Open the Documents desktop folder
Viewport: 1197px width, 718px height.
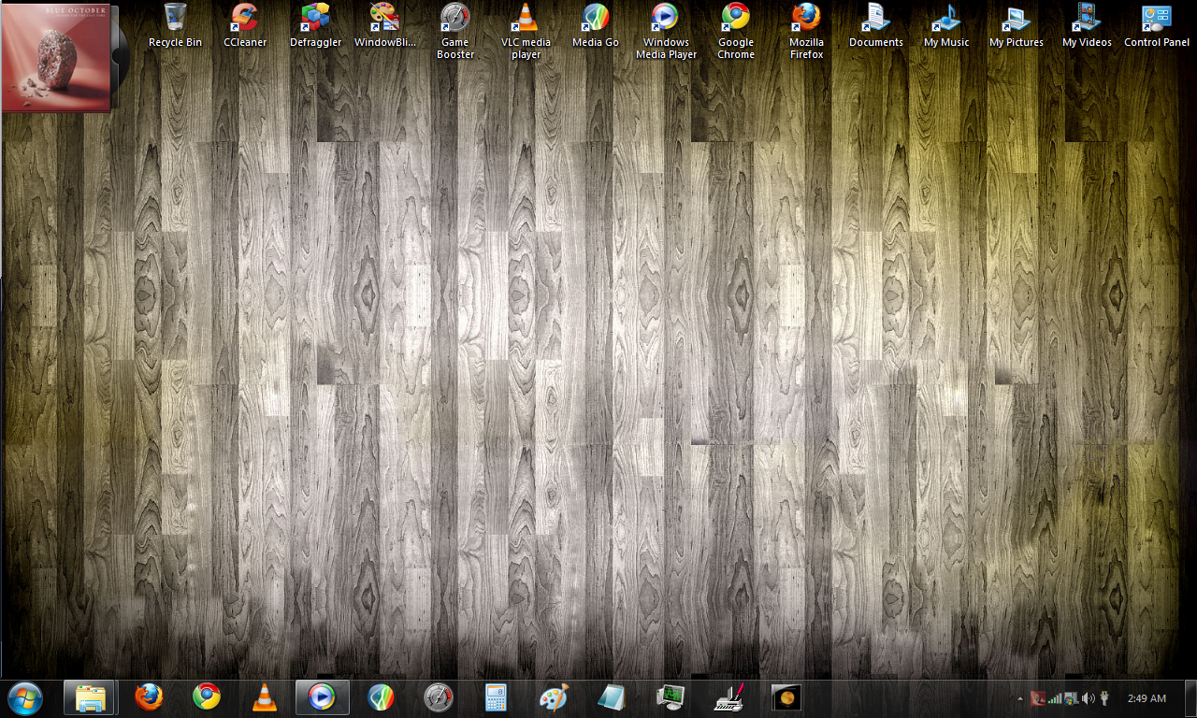876,25
